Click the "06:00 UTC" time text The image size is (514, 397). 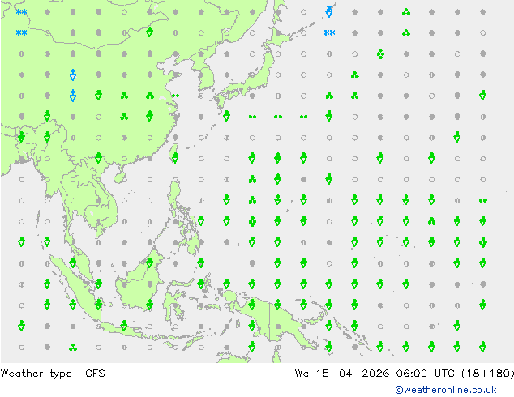pos(425,373)
